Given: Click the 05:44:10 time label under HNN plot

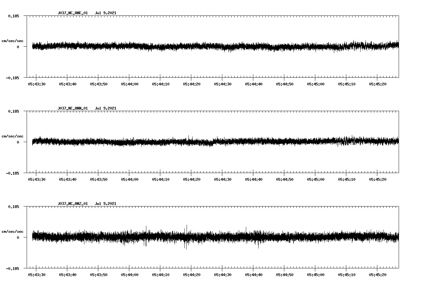Looking at the screenshot, I should pyautogui.click(x=161, y=179).
